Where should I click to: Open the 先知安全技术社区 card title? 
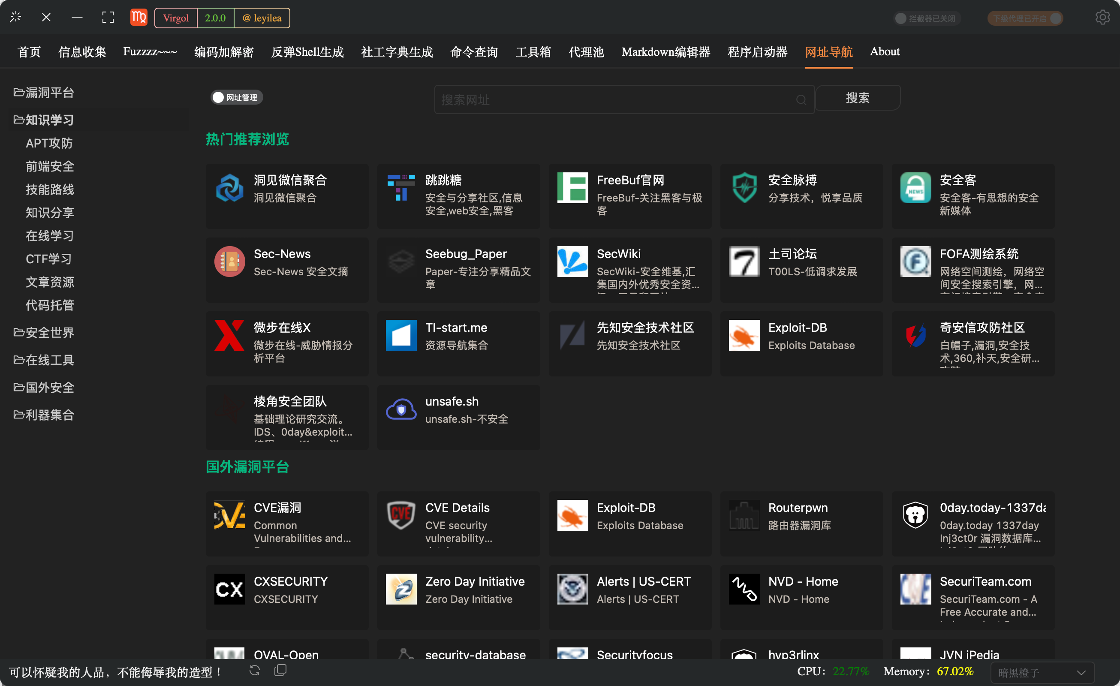point(645,327)
